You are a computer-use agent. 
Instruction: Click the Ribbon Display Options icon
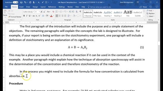pos(138,2)
